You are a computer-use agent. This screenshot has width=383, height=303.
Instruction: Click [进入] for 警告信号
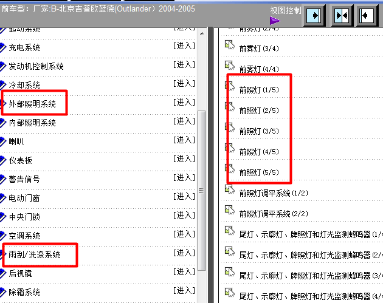[x=184, y=177]
